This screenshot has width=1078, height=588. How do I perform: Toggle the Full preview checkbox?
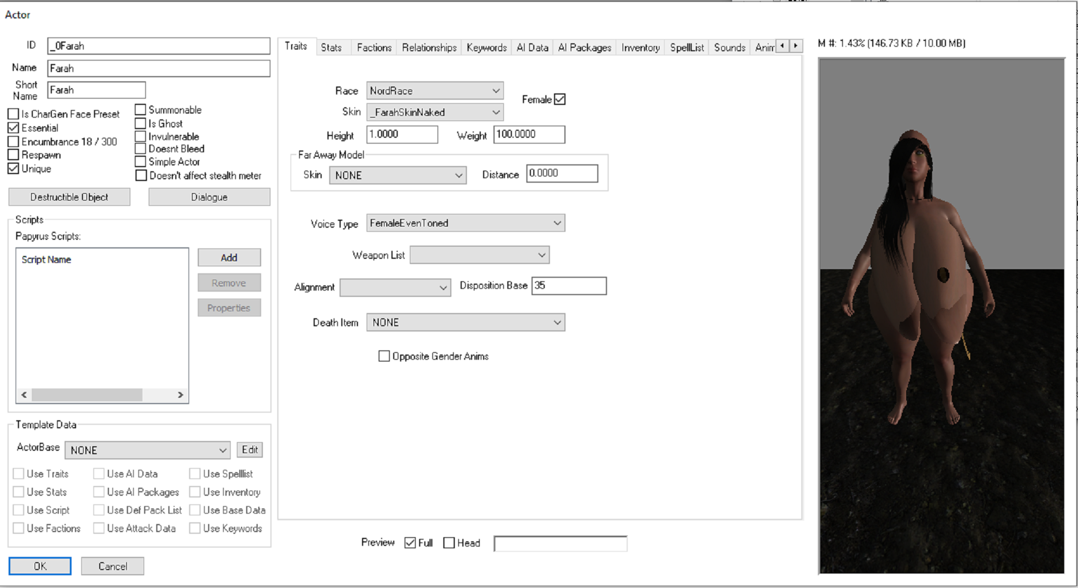point(410,543)
